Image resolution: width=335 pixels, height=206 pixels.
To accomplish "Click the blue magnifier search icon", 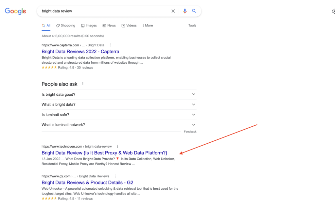I will point(194,11).
